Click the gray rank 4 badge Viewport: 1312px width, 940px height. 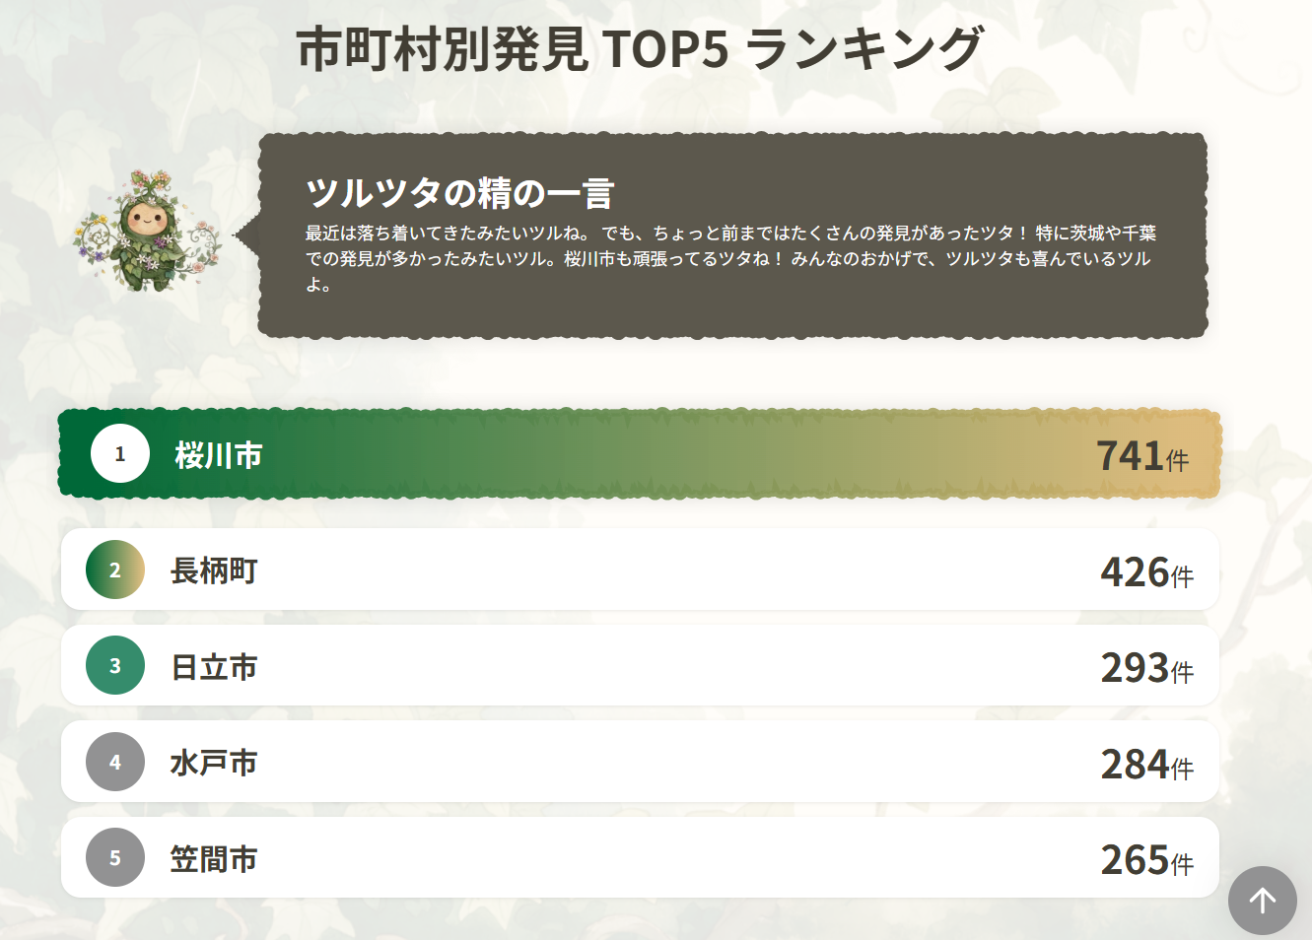115,762
